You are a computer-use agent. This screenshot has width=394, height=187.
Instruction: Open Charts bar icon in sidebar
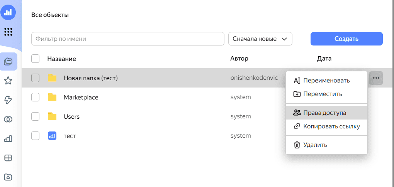[8, 139]
